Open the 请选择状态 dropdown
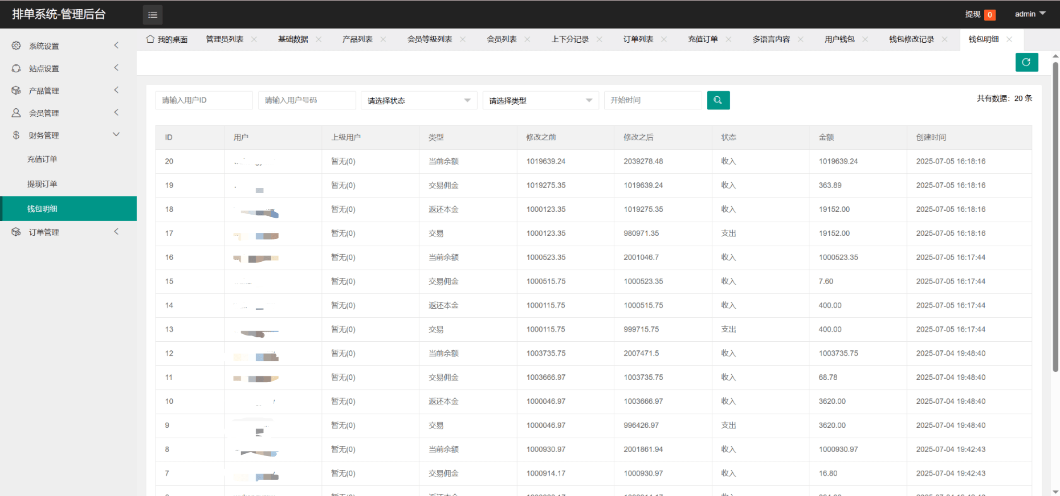The height and width of the screenshot is (496, 1060). point(419,100)
